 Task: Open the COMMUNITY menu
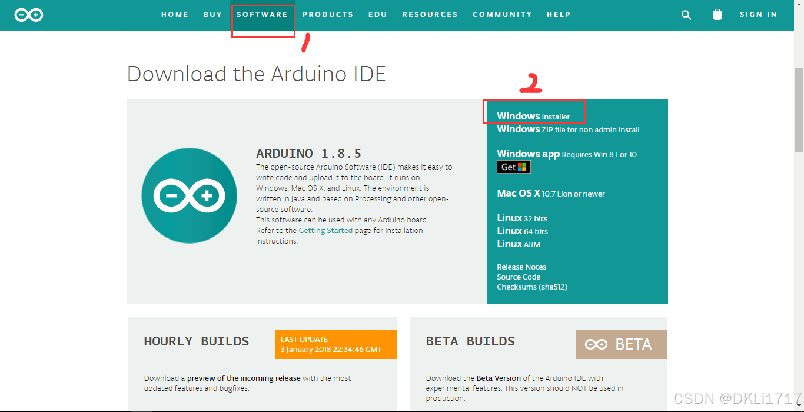(x=502, y=14)
